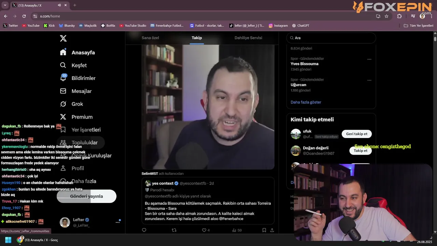Open the ChatGPT bookmark
Viewport: 437px width, 246px height.
pos(301,26)
